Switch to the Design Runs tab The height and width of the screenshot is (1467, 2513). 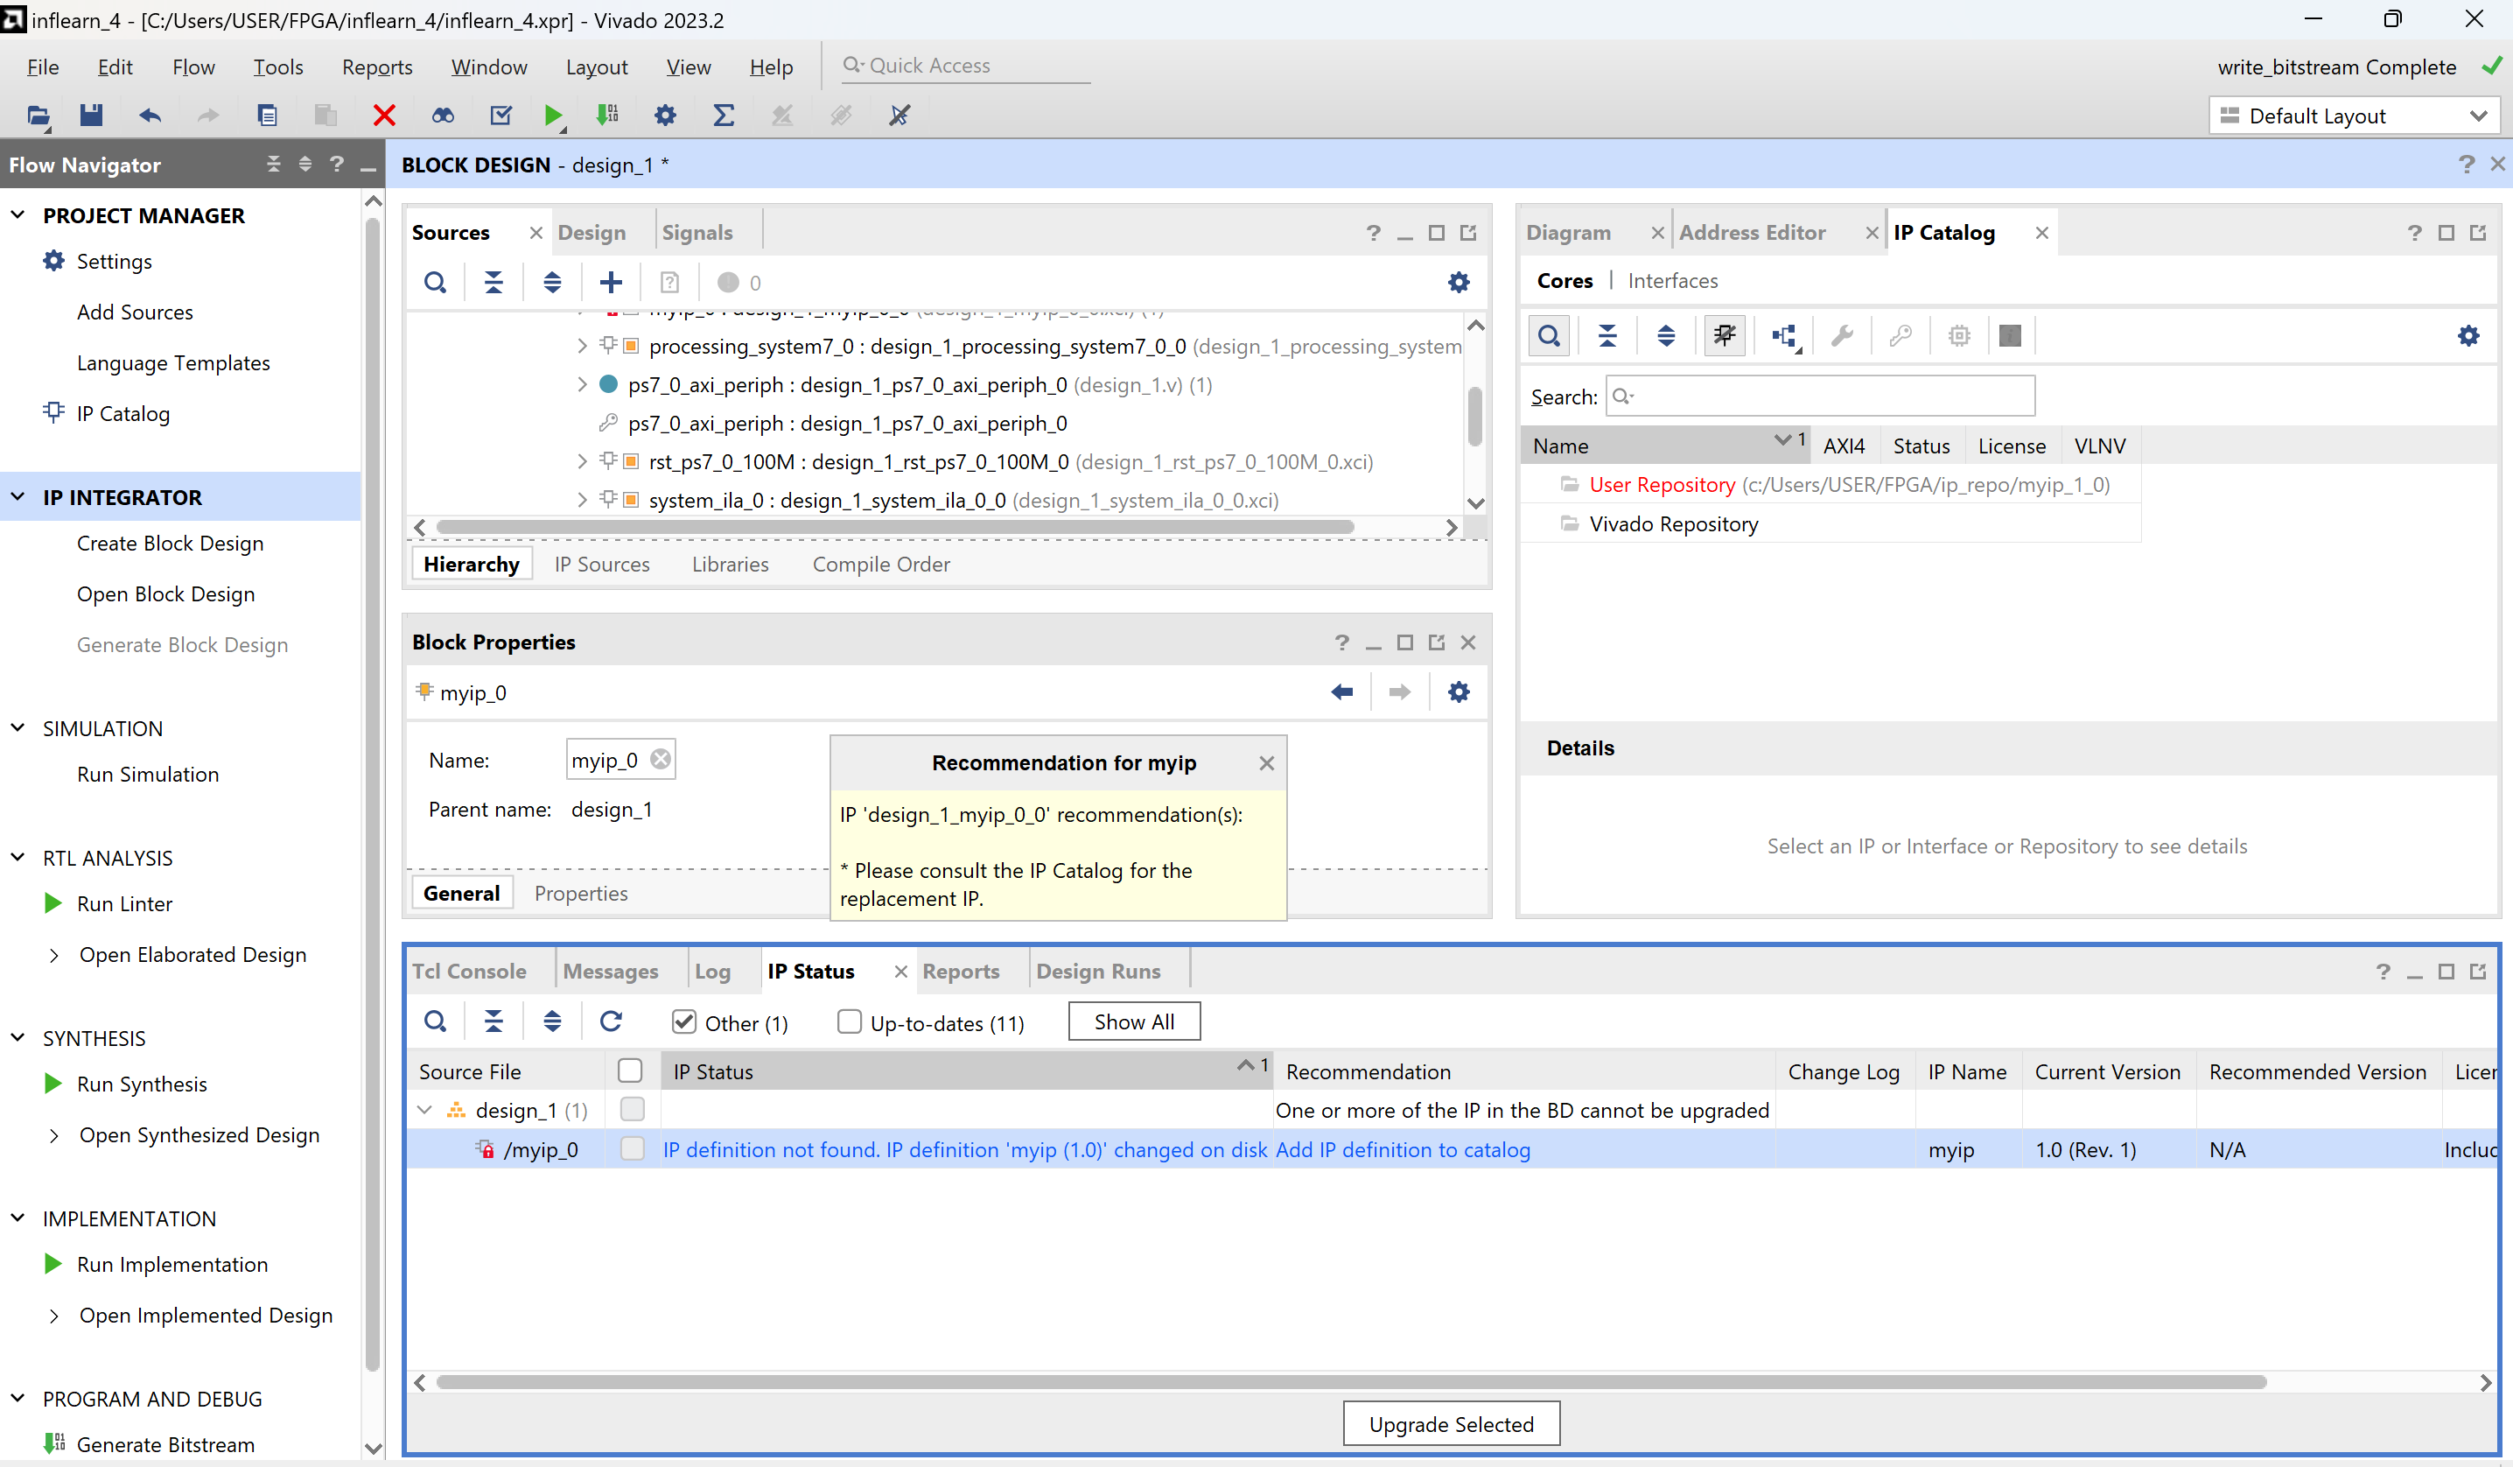[1098, 972]
